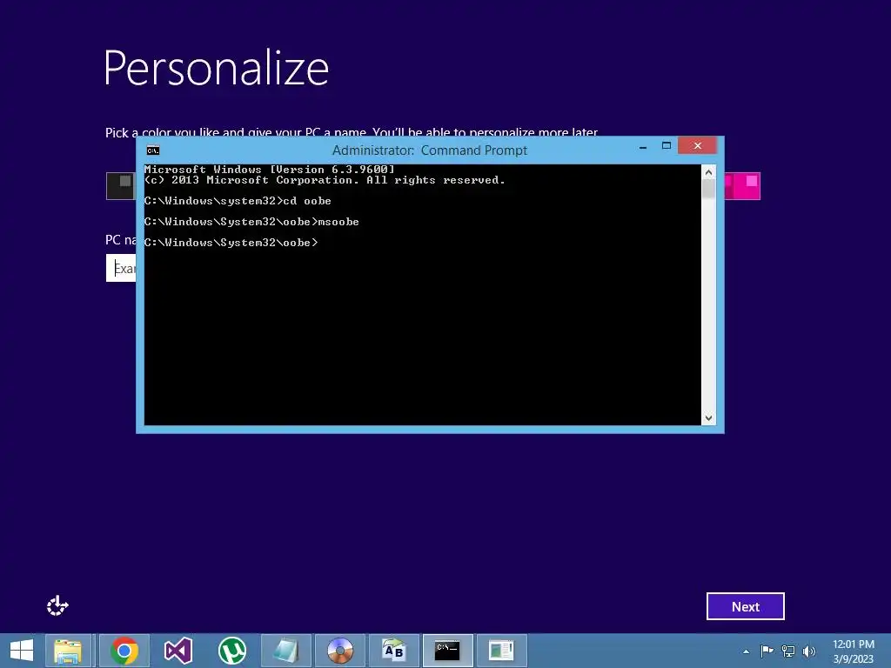Click the 'cd oobe' command line
This screenshot has width=891, height=668.
pos(238,201)
